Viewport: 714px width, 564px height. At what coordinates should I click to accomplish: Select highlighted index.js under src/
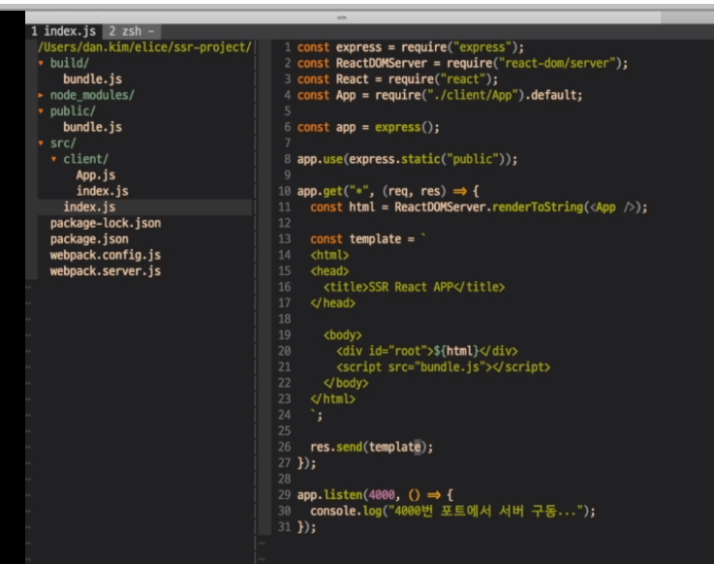89,206
